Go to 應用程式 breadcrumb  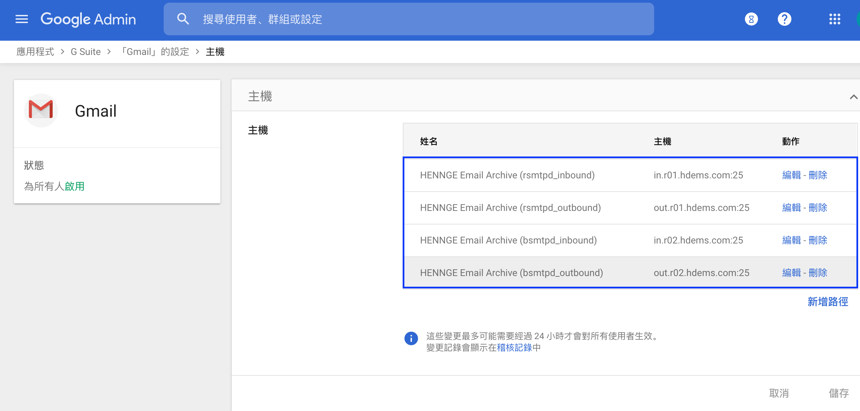point(35,52)
